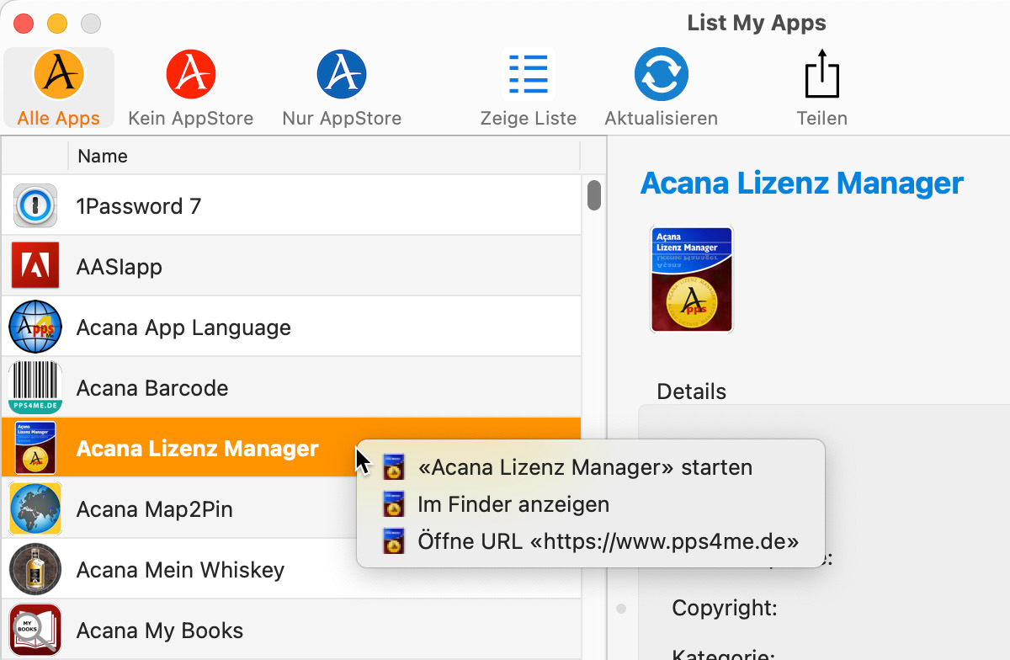
Task: Open the Zeige Liste view
Action: pyautogui.click(x=529, y=74)
